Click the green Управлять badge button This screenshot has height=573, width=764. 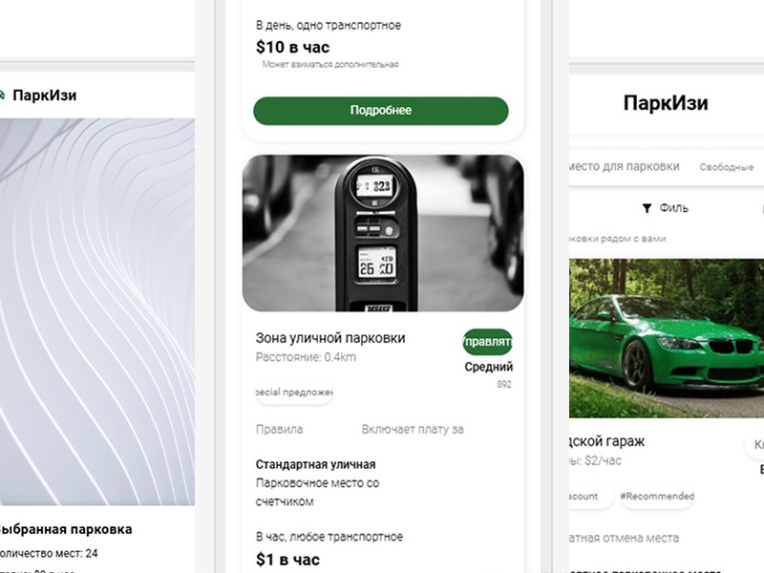click(x=487, y=342)
